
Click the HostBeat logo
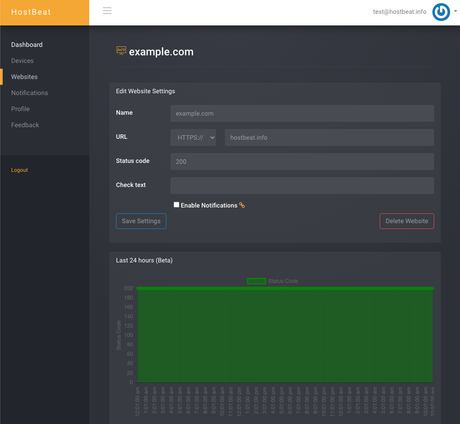point(31,12)
